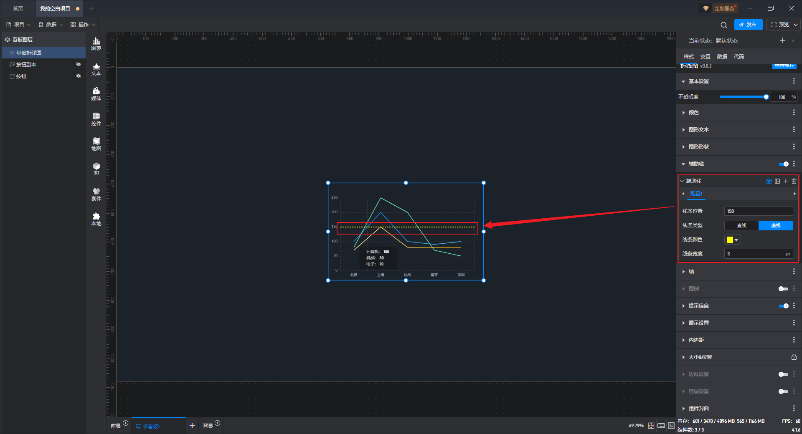Open the 媒体 media component icon
The height and width of the screenshot is (434, 802).
(96, 94)
